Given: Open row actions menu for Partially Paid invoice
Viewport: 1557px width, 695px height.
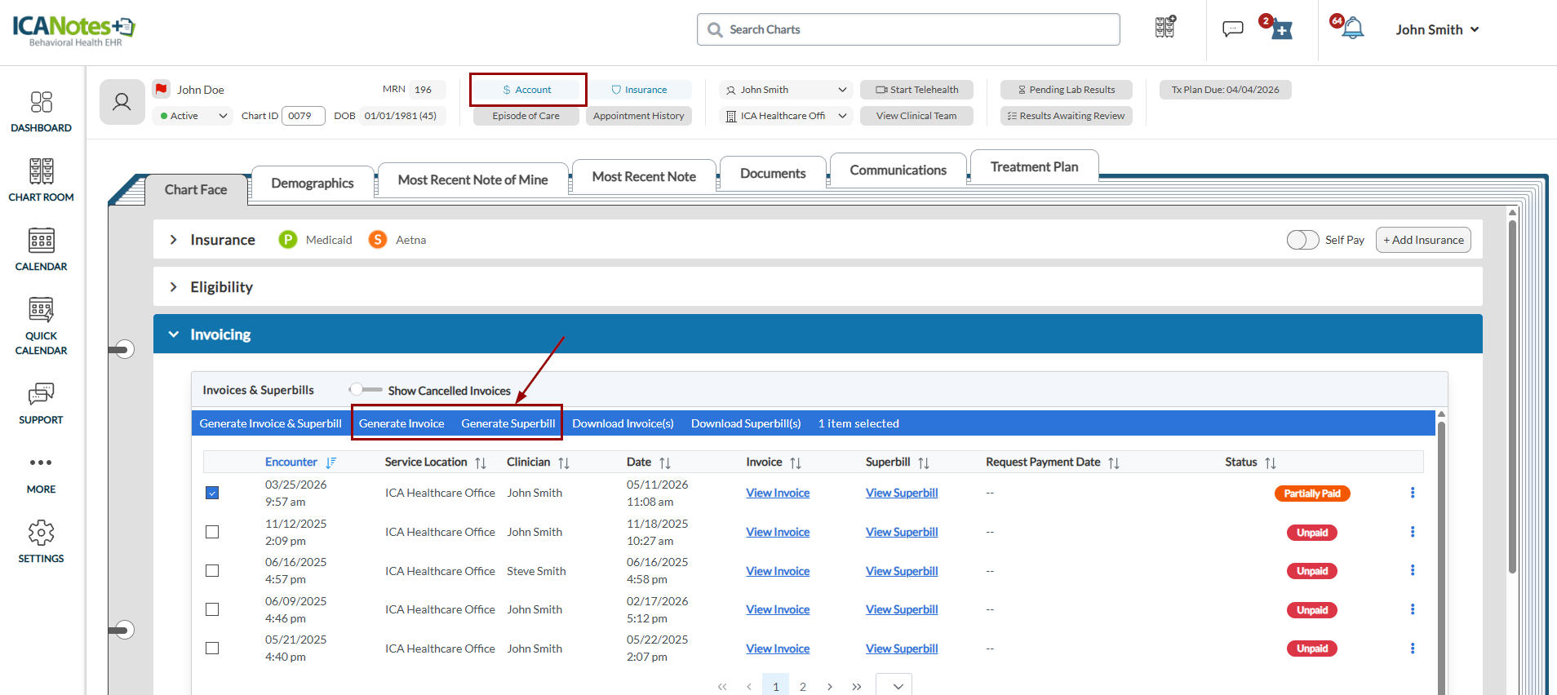Looking at the screenshot, I should (x=1413, y=493).
